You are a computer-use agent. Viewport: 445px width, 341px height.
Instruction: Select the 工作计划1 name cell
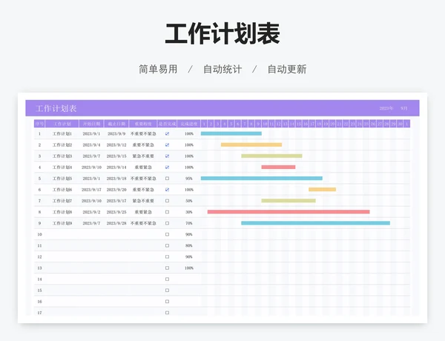[x=62, y=133]
